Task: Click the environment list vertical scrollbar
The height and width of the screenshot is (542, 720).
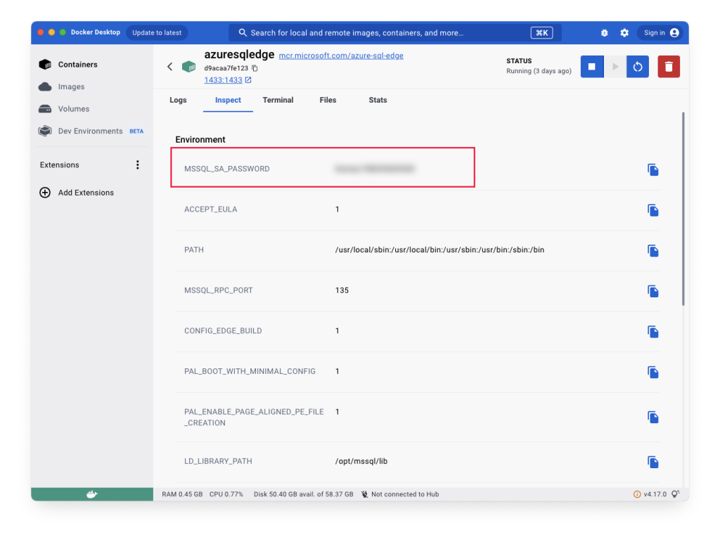Action: pyautogui.click(x=683, y=209)
